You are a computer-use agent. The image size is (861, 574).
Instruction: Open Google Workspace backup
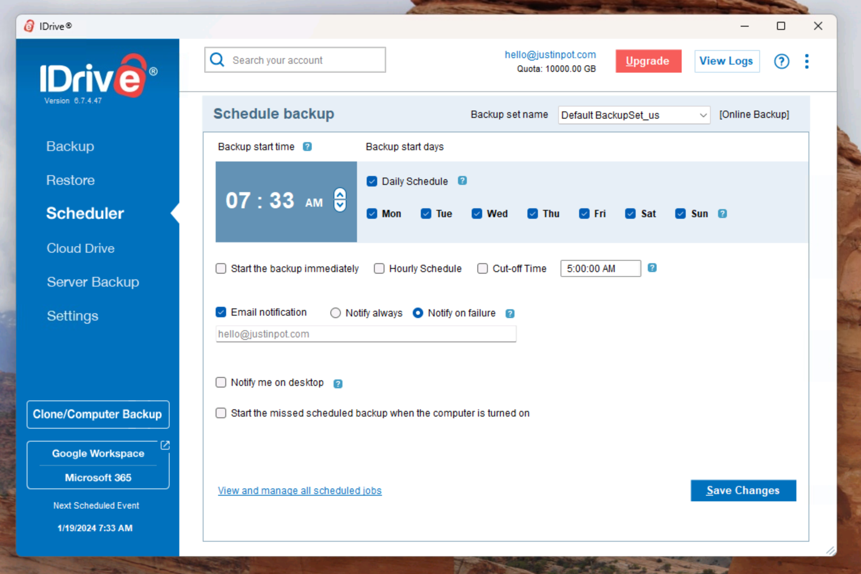pyautogui.click(x=98, y=453)
